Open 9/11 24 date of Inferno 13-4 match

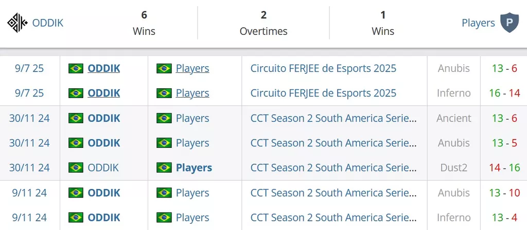29,217
